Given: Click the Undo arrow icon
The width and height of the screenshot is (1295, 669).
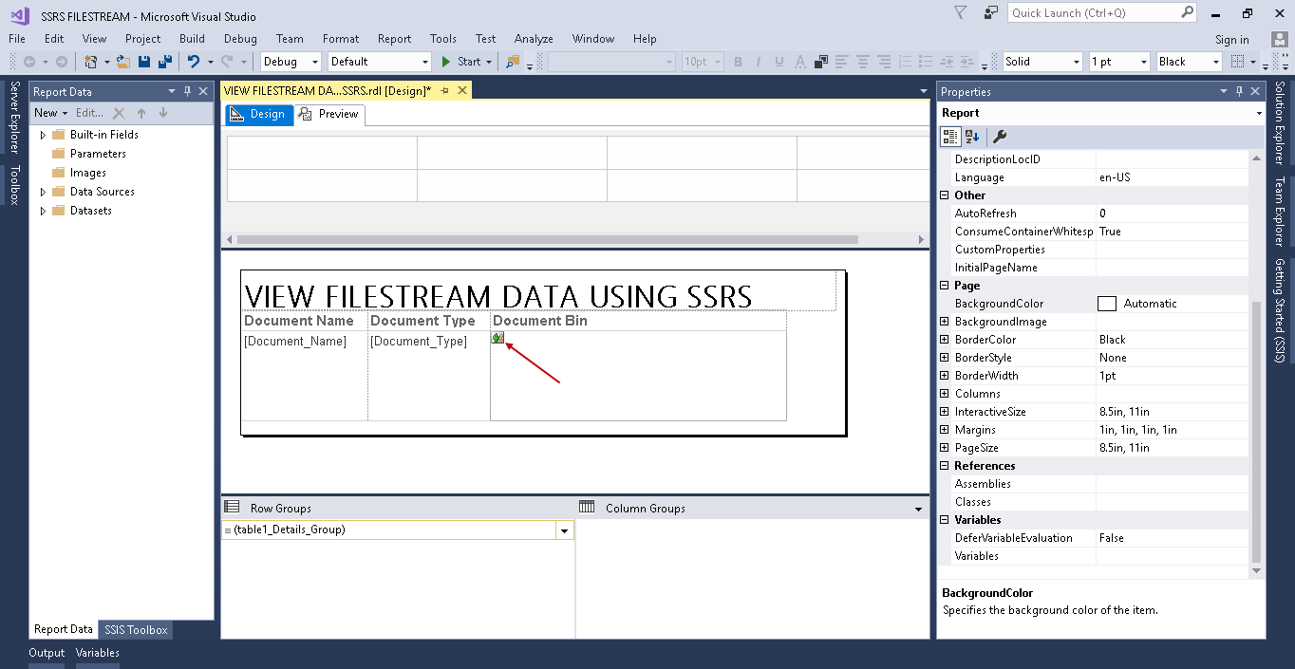Looking at the screenshot, I should tap(194, 62).
